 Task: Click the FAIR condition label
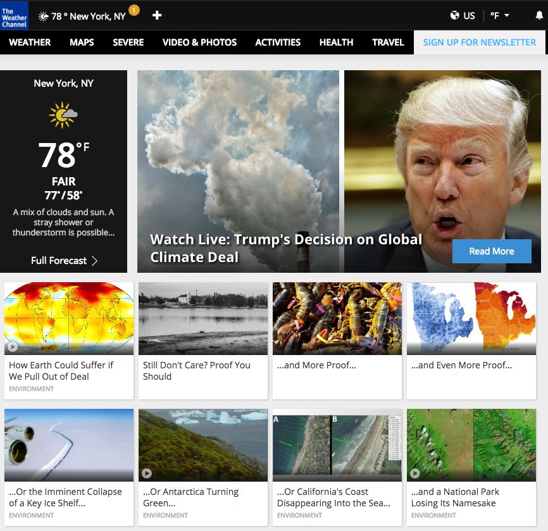click(64, 182)
